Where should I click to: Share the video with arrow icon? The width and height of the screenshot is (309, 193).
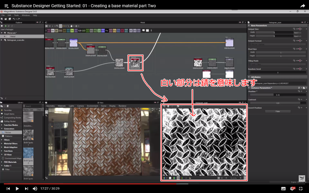tap(303, 6)
